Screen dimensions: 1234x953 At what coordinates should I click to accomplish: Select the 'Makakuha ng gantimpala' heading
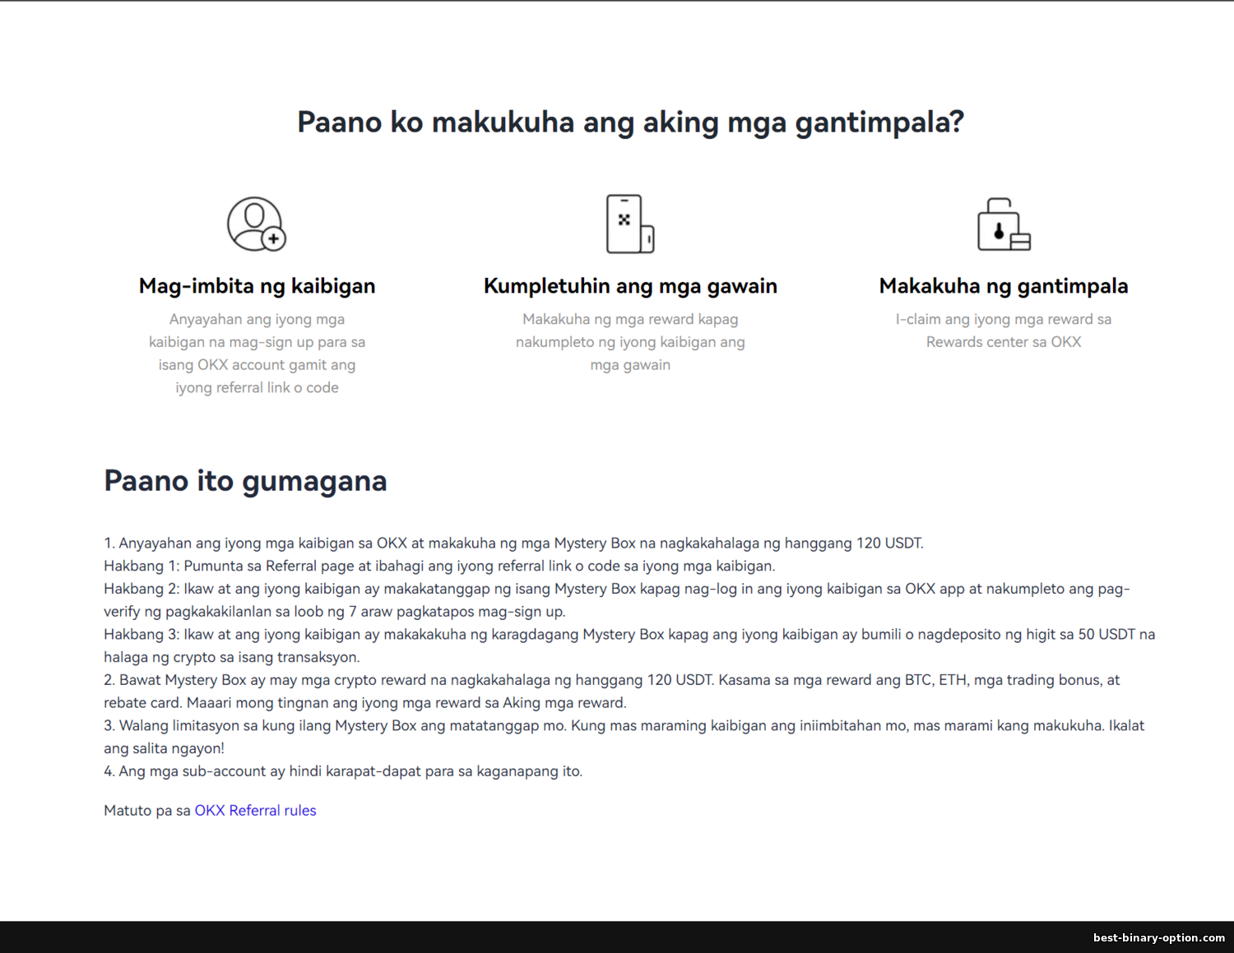click(1003, 286)
